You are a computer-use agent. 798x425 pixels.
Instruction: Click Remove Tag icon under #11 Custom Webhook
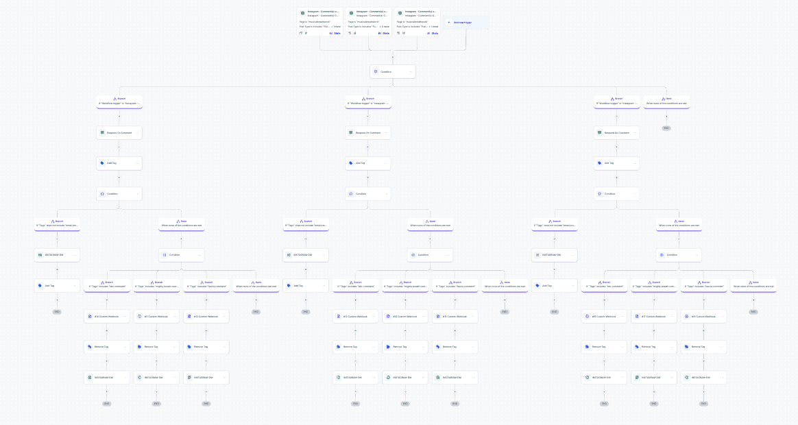click(x=139, y=347)
